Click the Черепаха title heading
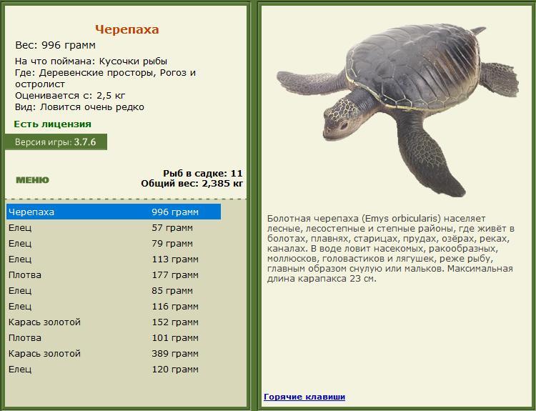The image size is (536, 411). pos(126,29)
